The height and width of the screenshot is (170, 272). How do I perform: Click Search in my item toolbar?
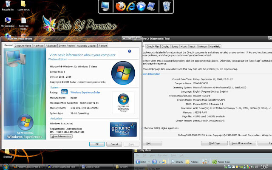click(x=177, y=161)
